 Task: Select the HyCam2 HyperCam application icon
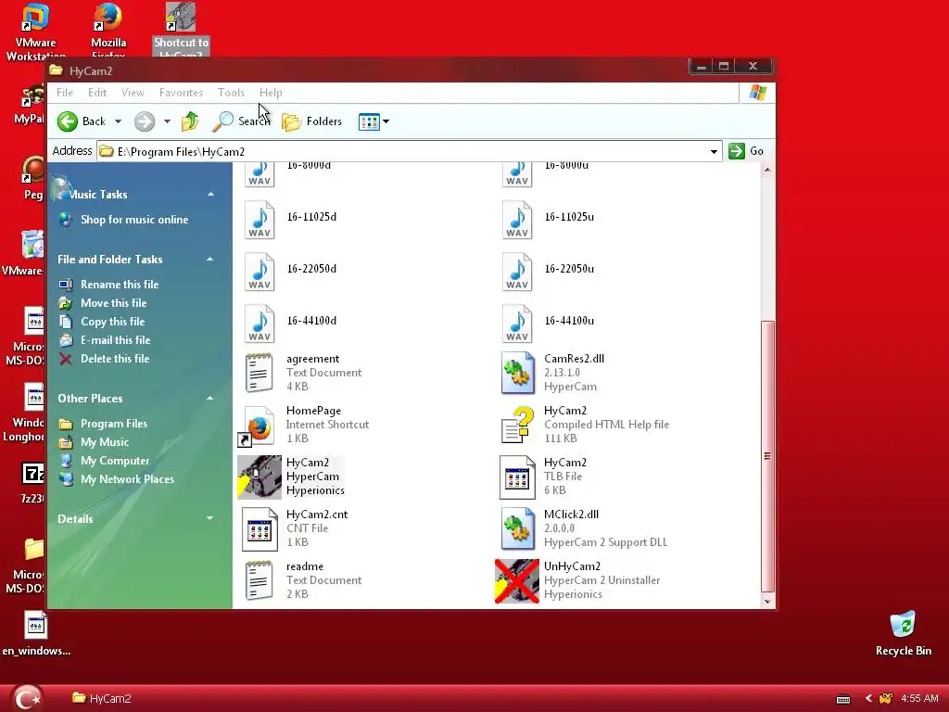tap(259, 477)
